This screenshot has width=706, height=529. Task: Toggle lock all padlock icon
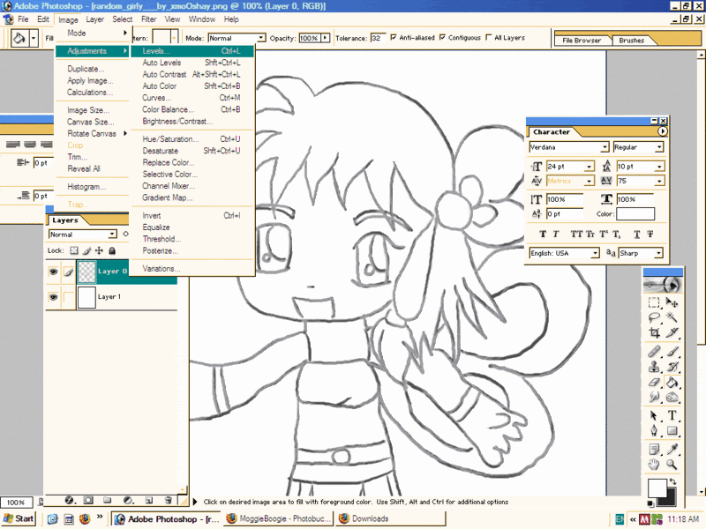pyautogui.click(x=112, y=250)
